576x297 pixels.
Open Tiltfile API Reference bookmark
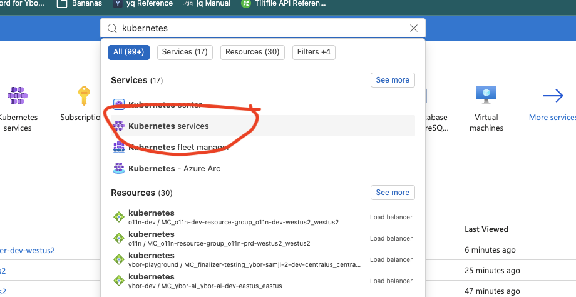click(283, 3)
